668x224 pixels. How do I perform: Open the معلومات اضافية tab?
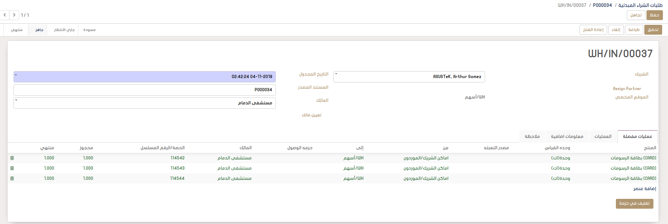pyautogui.click(x=567, y=136)
